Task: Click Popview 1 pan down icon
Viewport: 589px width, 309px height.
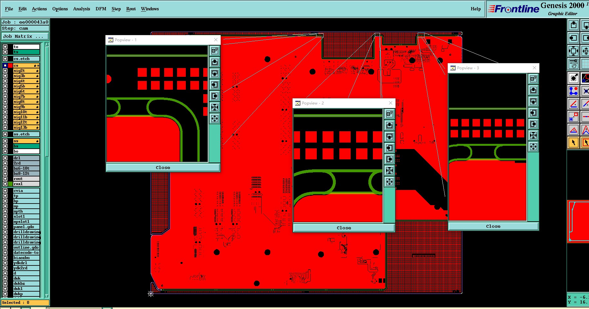Action: click(215, 74)
